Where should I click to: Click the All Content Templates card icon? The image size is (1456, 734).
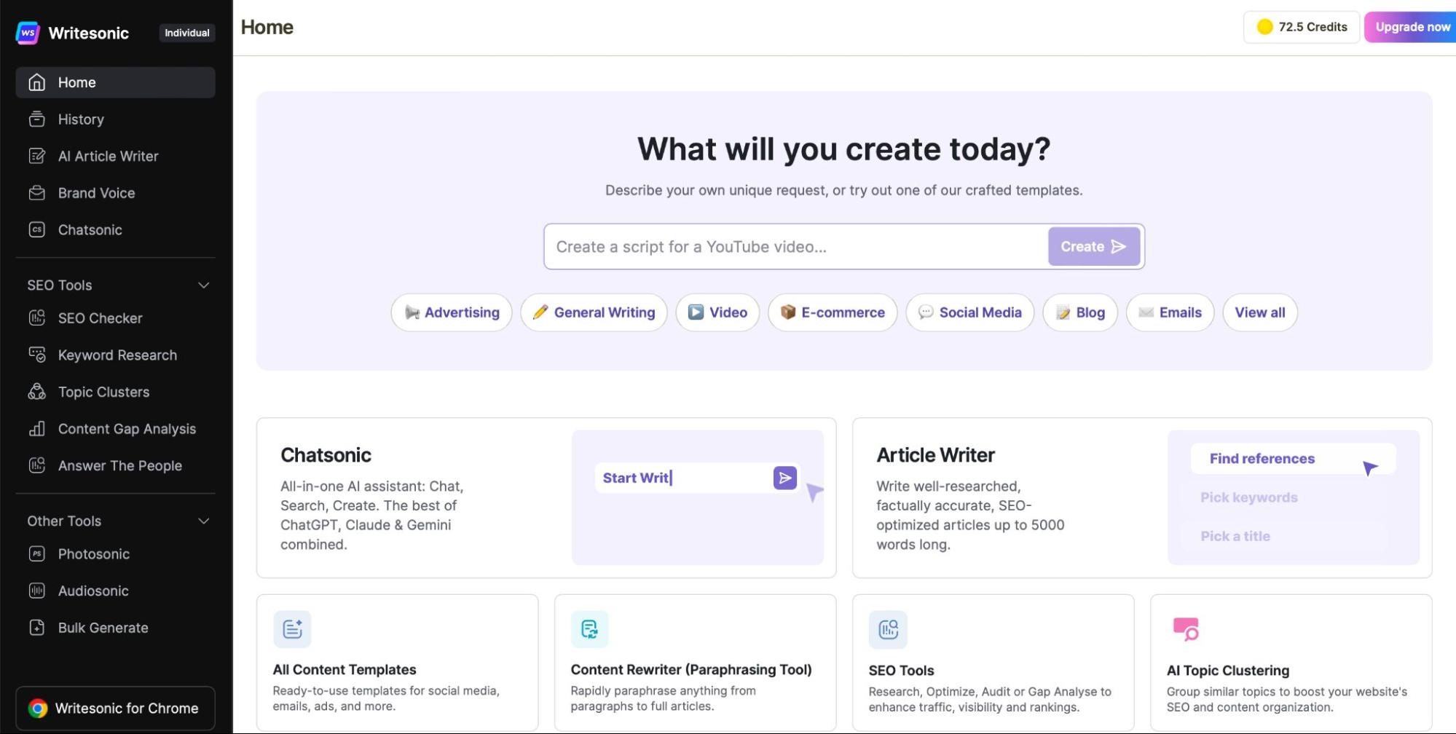click(292, 629)
